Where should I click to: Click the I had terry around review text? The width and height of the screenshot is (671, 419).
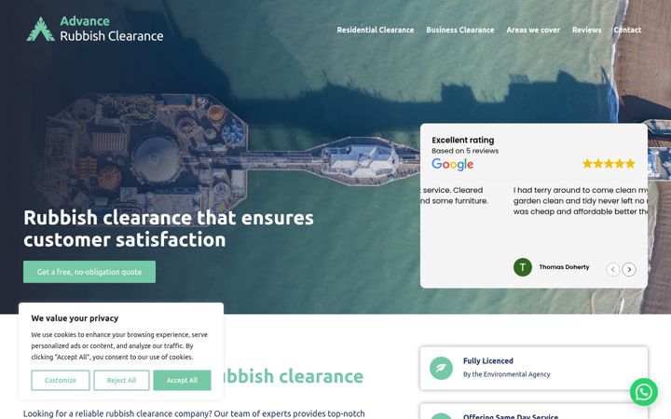point(580,201)
